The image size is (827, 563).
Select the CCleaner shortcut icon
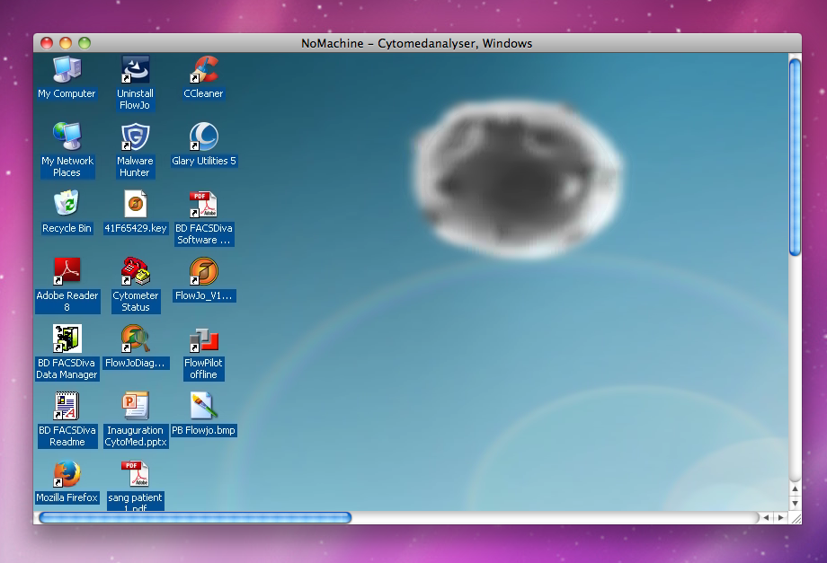[203, 69]
